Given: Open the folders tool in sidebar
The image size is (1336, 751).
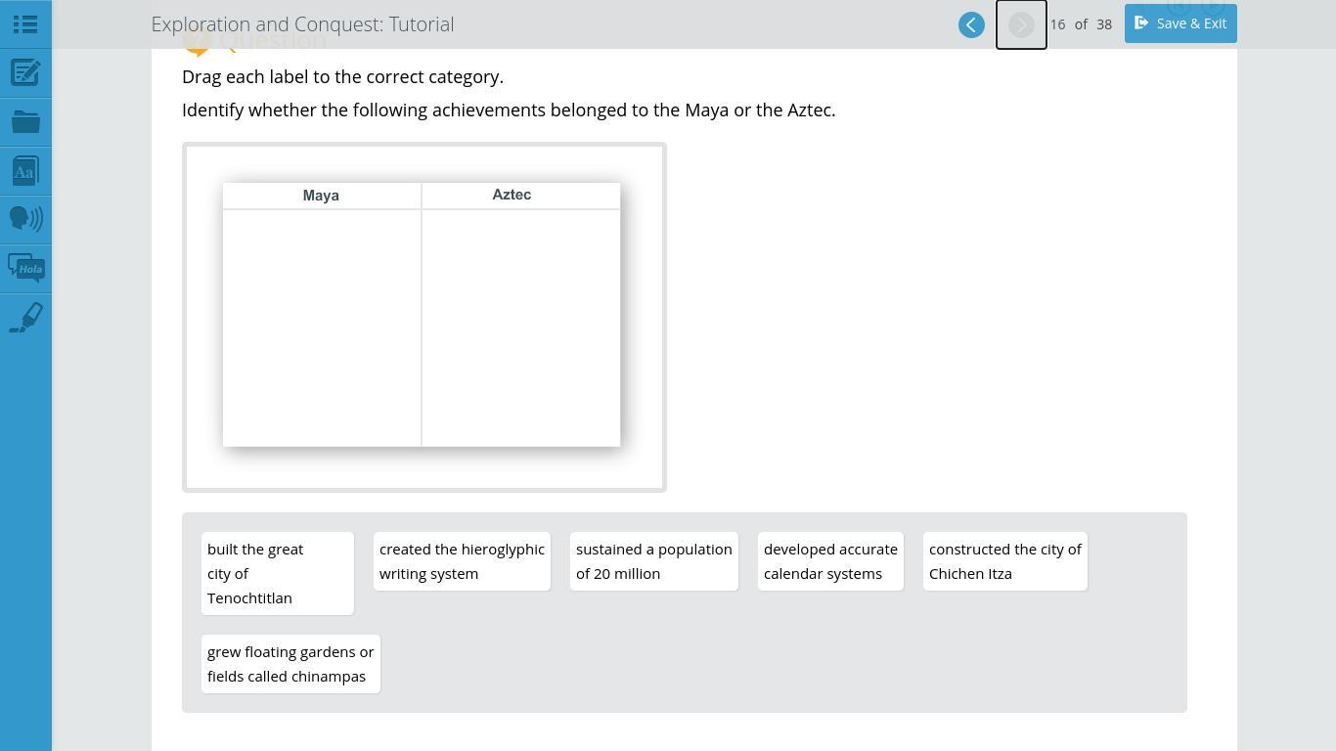Looking at the screenshot, I should (25, 122).
